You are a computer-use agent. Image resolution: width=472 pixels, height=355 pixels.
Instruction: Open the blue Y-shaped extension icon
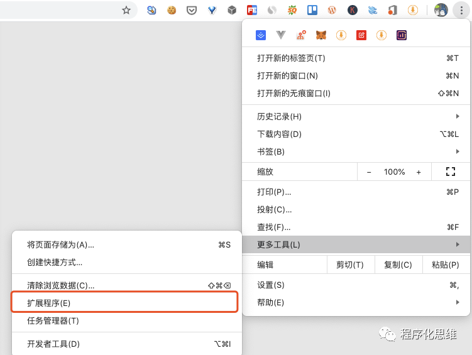[212, 11]
